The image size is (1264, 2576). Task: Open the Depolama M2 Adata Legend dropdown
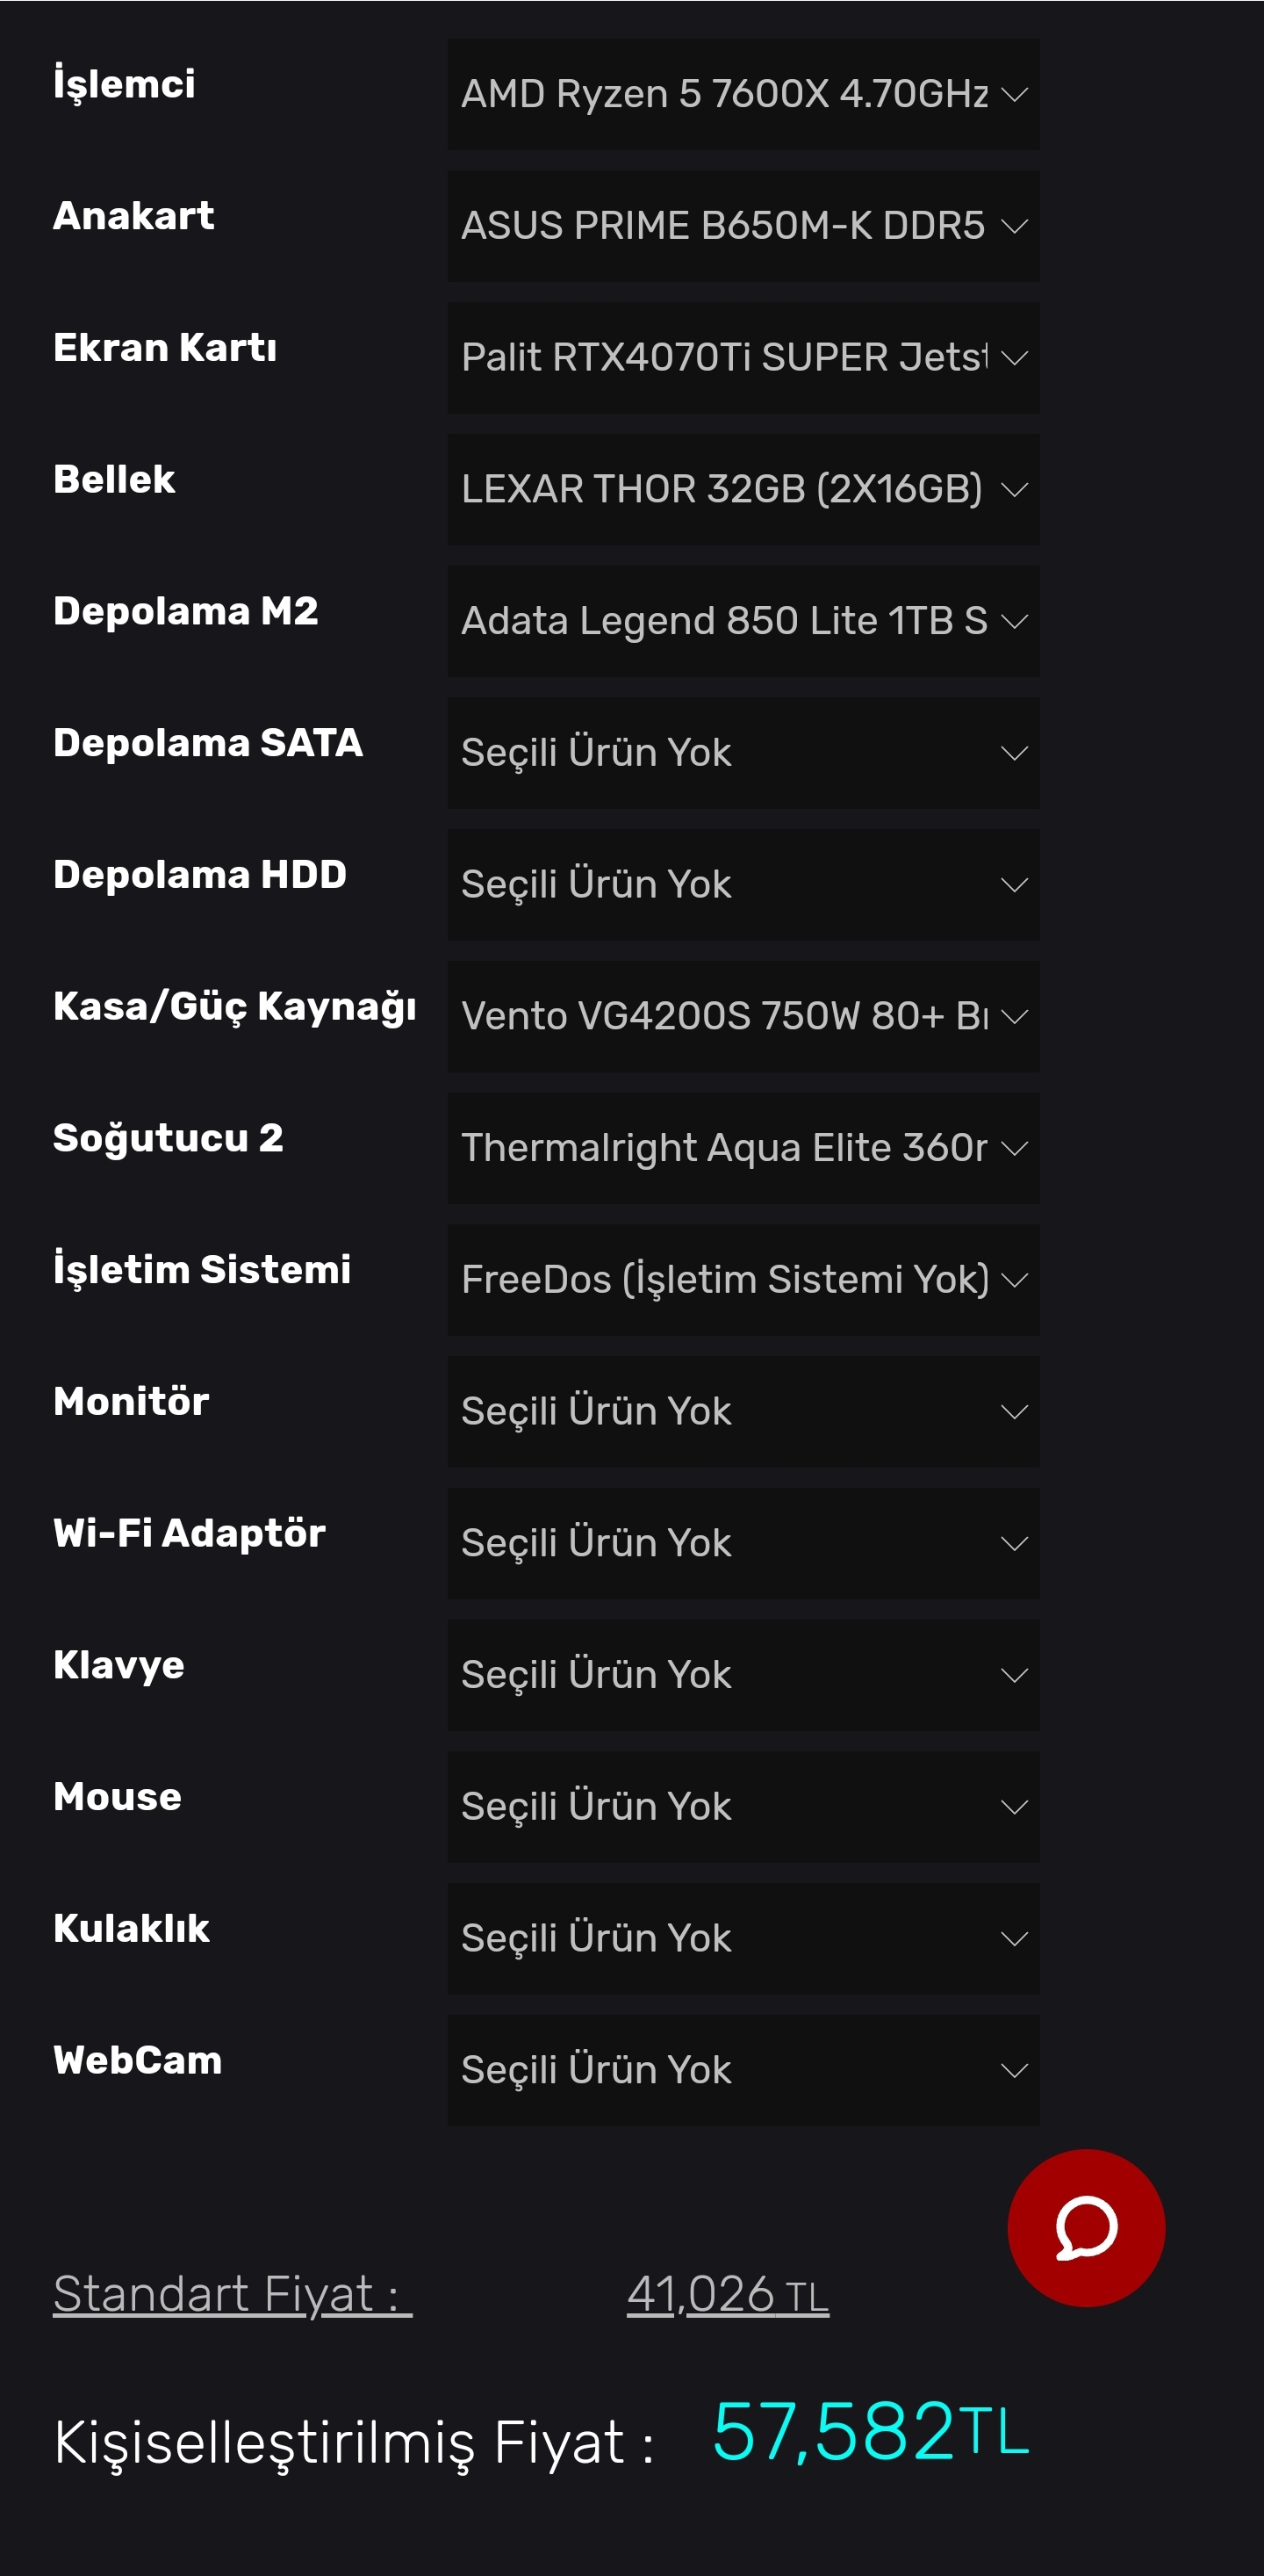click(x=743, y=621)
